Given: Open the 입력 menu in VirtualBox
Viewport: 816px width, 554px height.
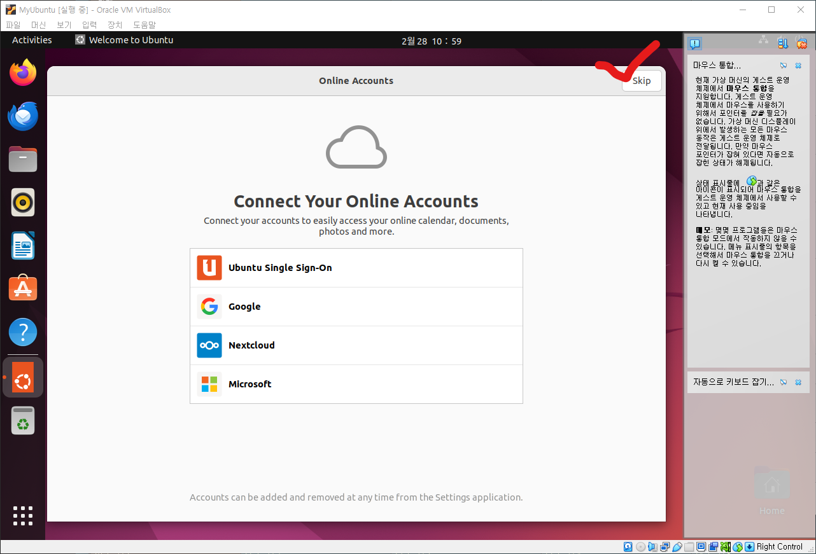Looking at the screenshot, I should tap(90, 25).
